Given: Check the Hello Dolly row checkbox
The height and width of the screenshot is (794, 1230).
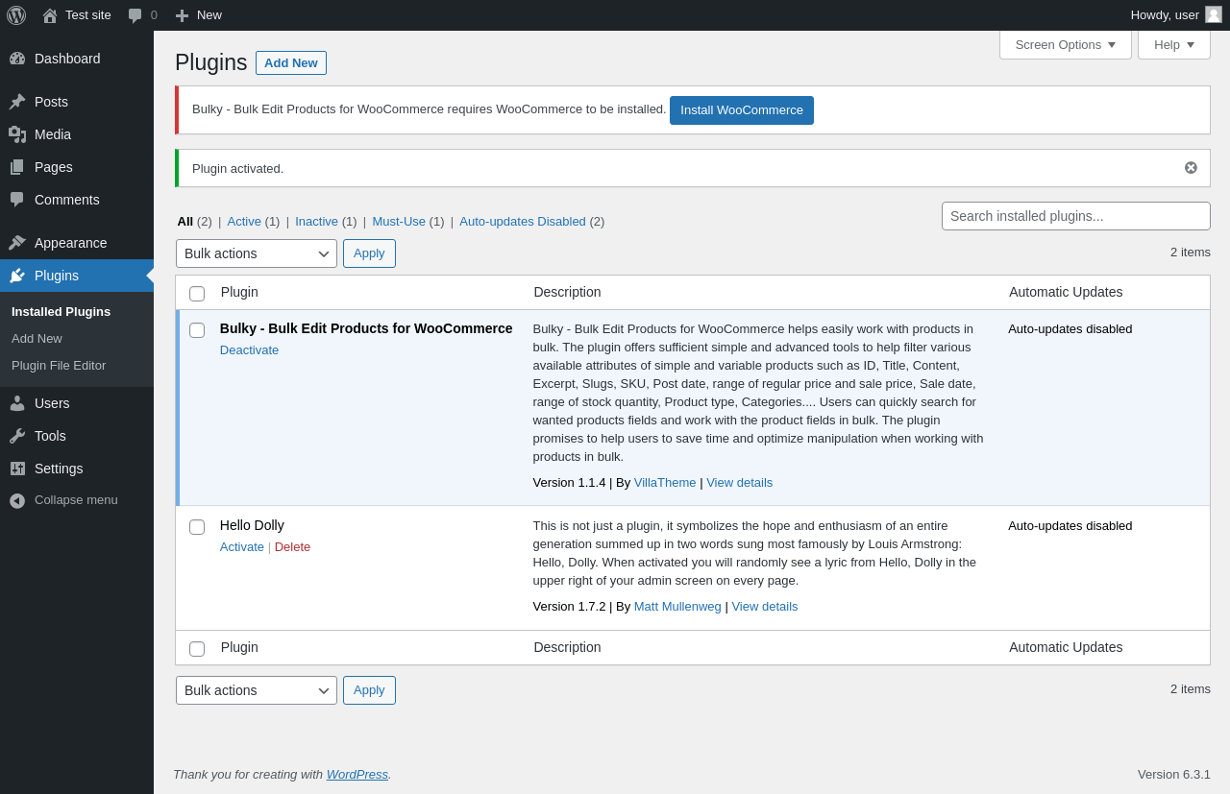Looking at the screenshot, I should click(x=197, y=527).
